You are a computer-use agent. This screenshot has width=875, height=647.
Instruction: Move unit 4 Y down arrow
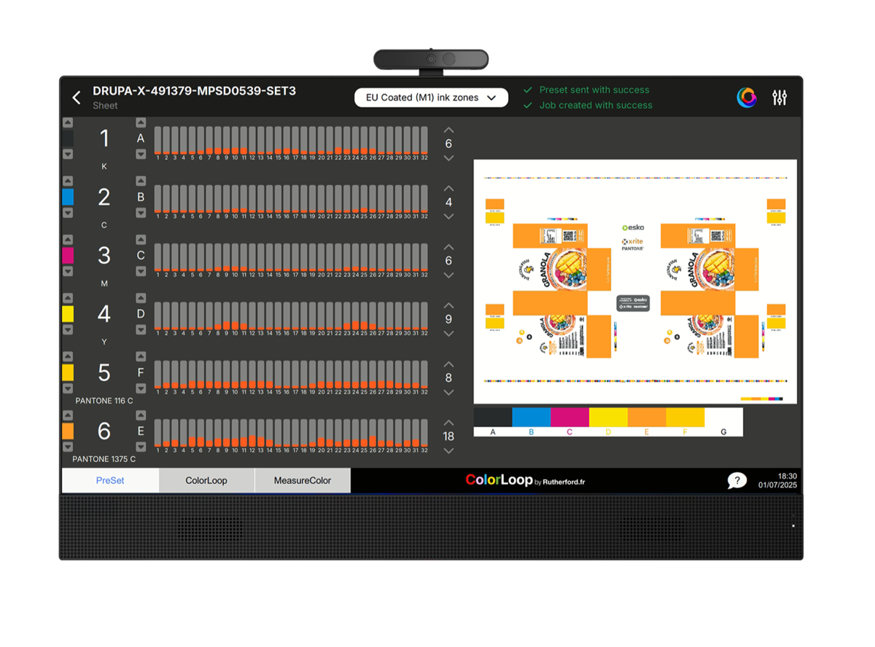point(68,329)
